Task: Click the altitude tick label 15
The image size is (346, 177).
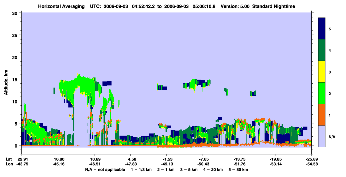Action: pos(15,79)
